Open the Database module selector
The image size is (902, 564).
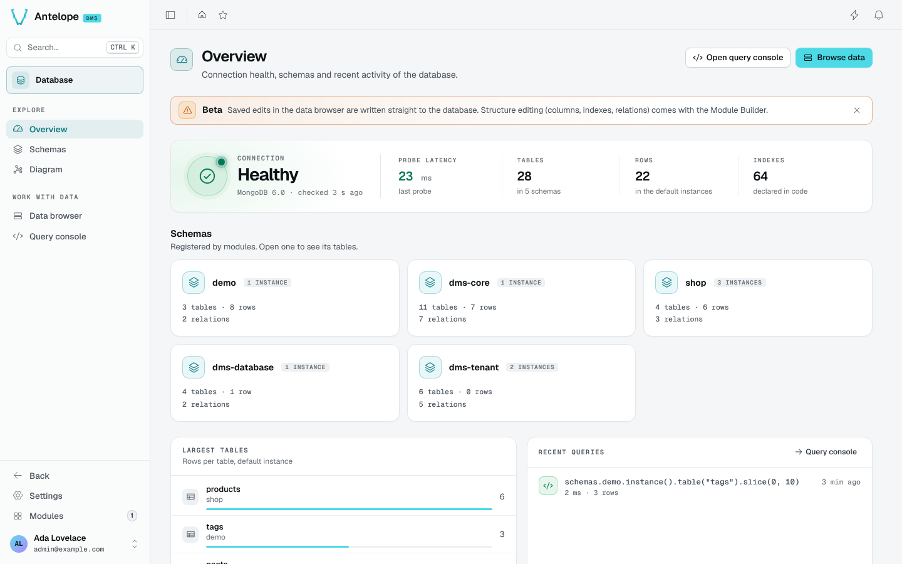pyautogui.click(x=75, y=80)
